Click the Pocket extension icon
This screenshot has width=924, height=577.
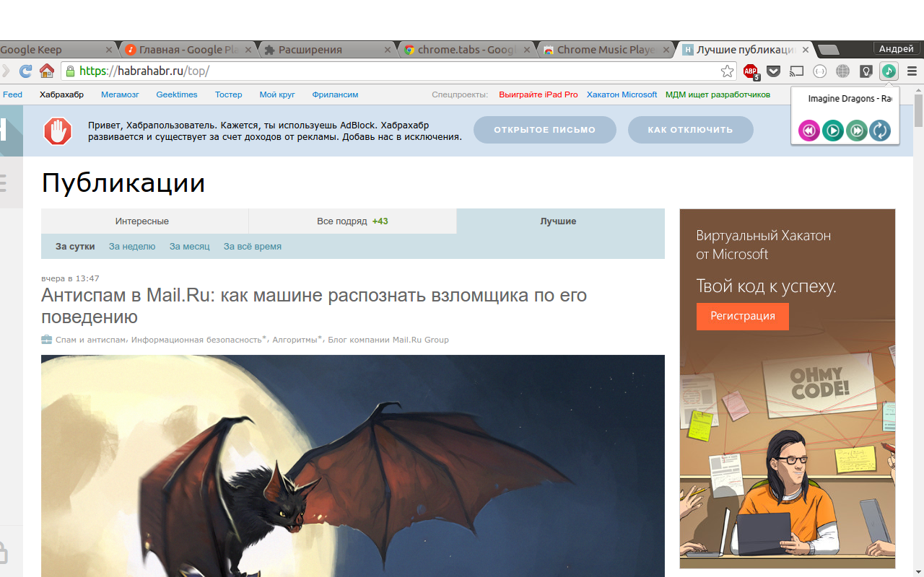pos(773,71)
